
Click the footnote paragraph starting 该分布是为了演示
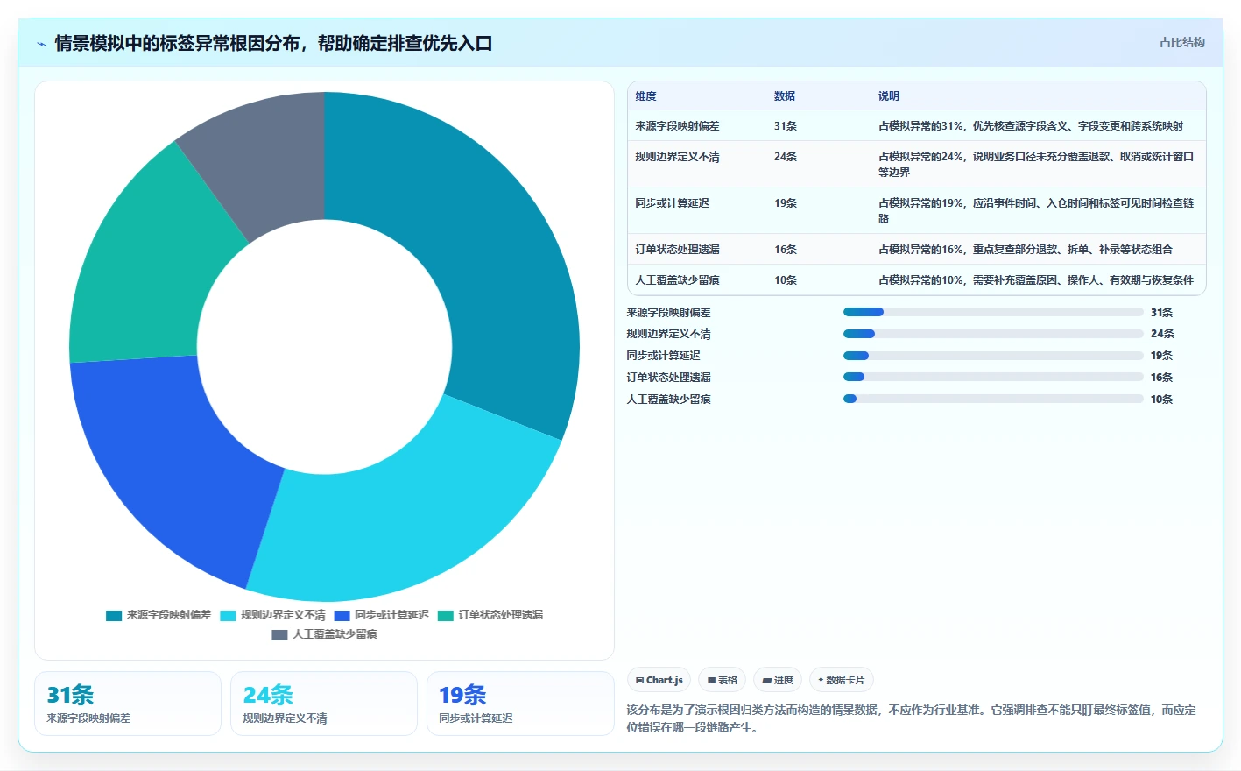pos(912,718)
